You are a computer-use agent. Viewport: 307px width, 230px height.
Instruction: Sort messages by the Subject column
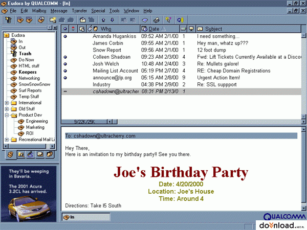(x=248, y=29)
